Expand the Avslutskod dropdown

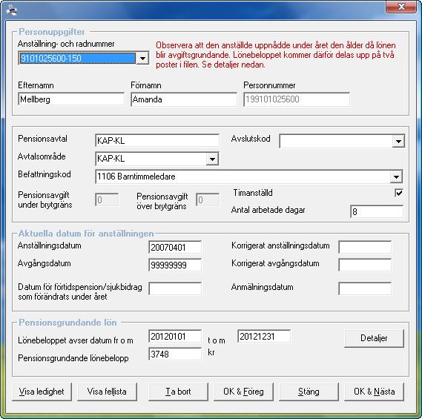point(398,141)
